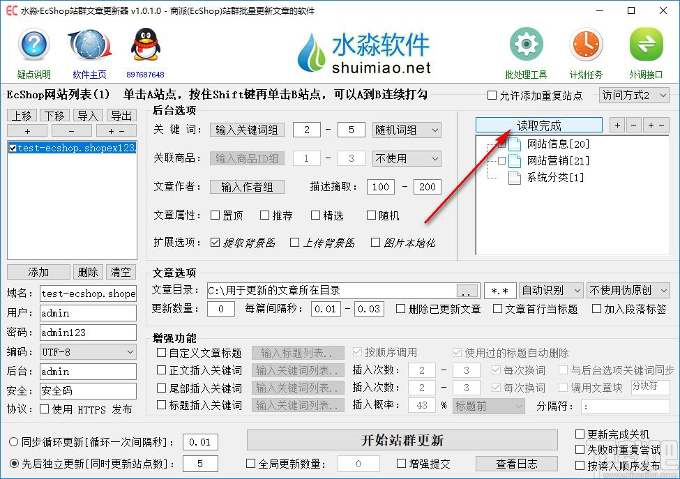Open the 不使用伪原创 dropdown
This screenshot has height=479, width=680.
pyautogui.click(x=628, y=291)
